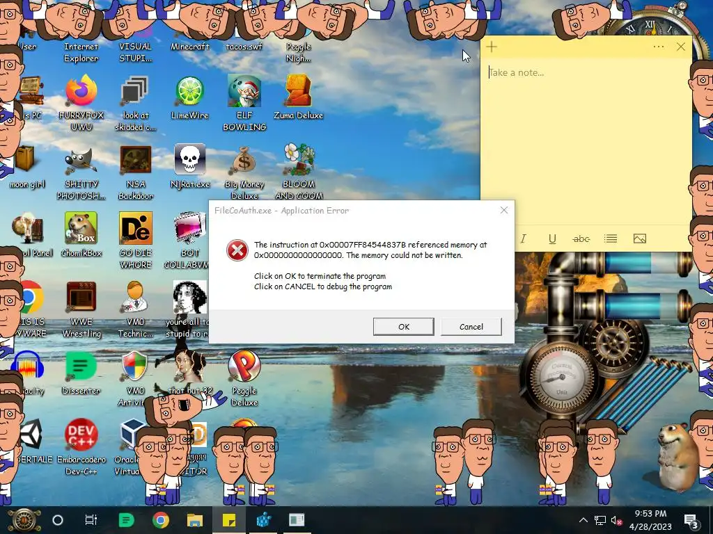The width and height of the screenshot is (713, 534).
Task: Open the tacos.swf desktop file
Action: pyautogui.click(x=244, y=47)
